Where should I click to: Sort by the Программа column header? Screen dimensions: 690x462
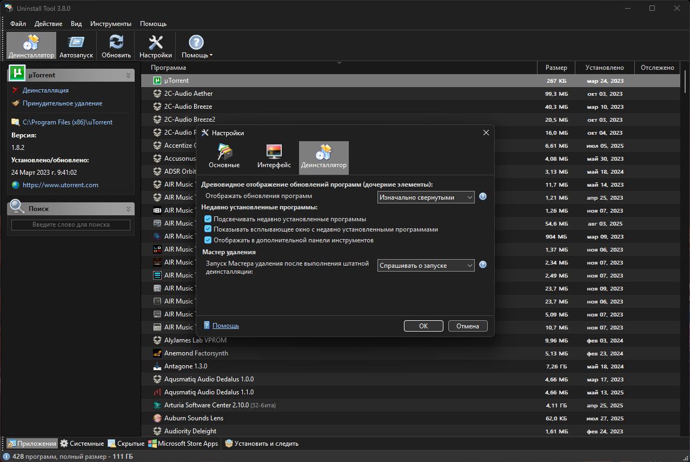[x=339, y=68]
